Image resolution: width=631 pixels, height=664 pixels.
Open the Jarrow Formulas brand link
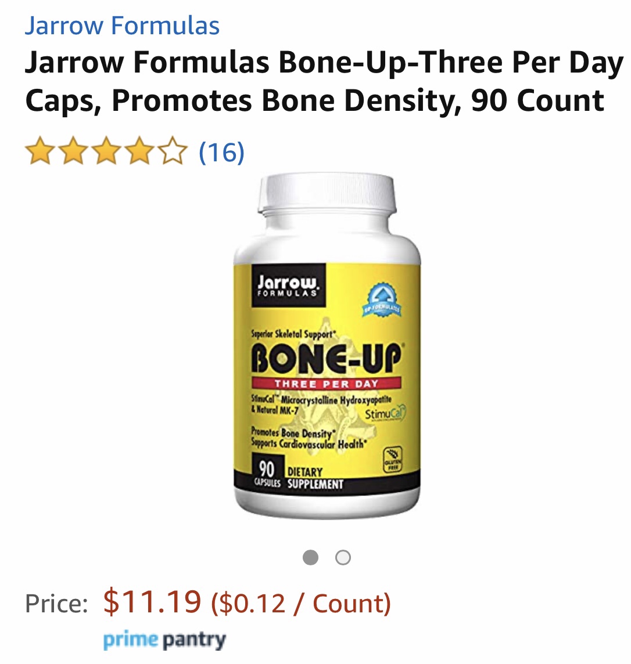[122, 26]
